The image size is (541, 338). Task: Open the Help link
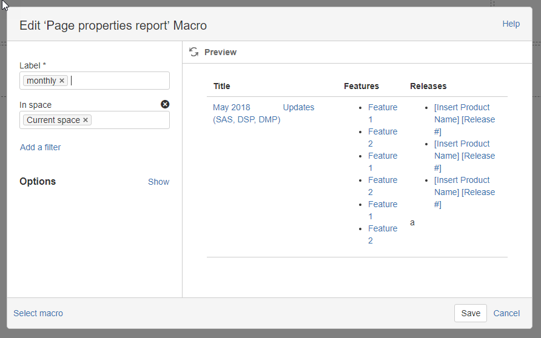click(x=511, y=24)
